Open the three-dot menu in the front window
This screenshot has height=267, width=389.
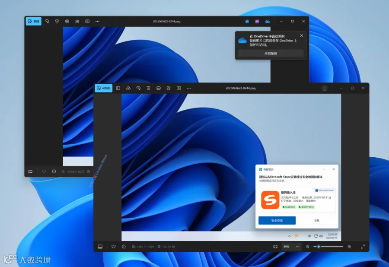[x=189, y=88]
